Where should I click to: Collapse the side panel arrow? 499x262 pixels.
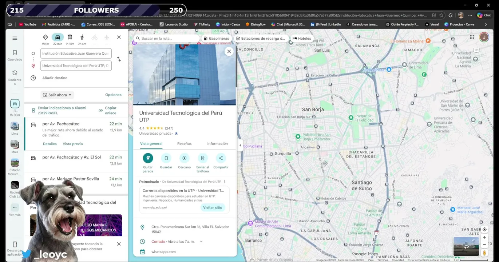point(240,146)
